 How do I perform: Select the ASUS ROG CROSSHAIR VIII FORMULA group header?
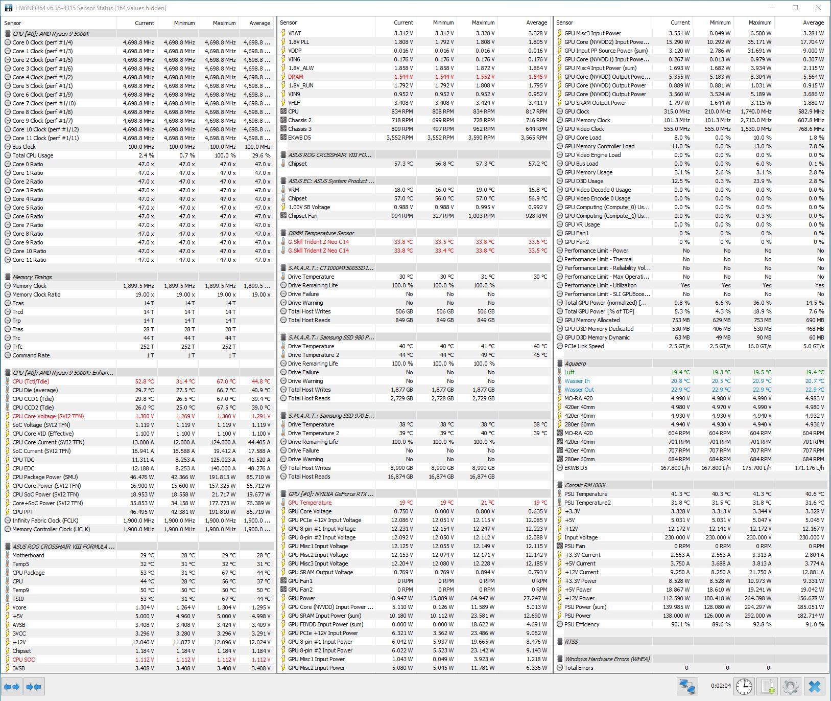(x=138, y=547)
